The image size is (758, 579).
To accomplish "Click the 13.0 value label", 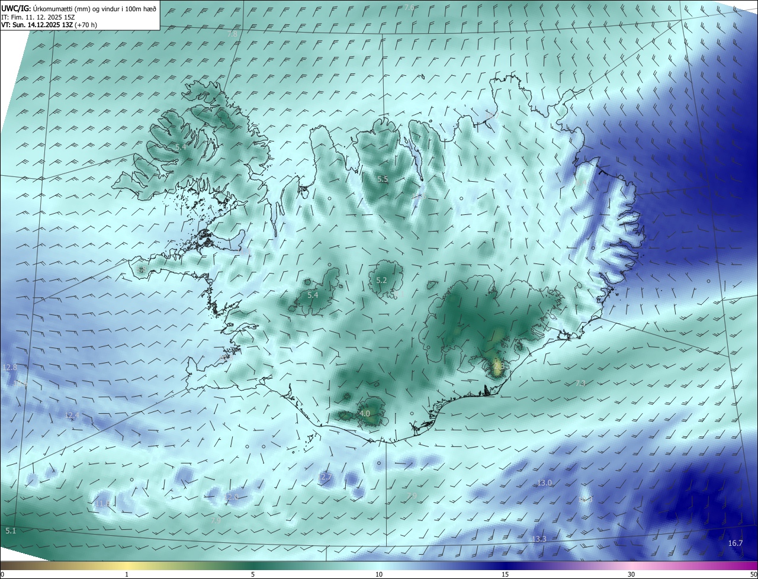I will coord(544,482).
